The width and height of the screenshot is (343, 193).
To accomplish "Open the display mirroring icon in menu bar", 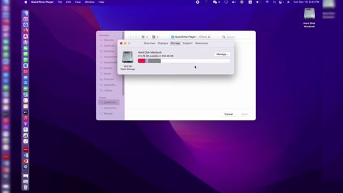I will tap(226, 2).
